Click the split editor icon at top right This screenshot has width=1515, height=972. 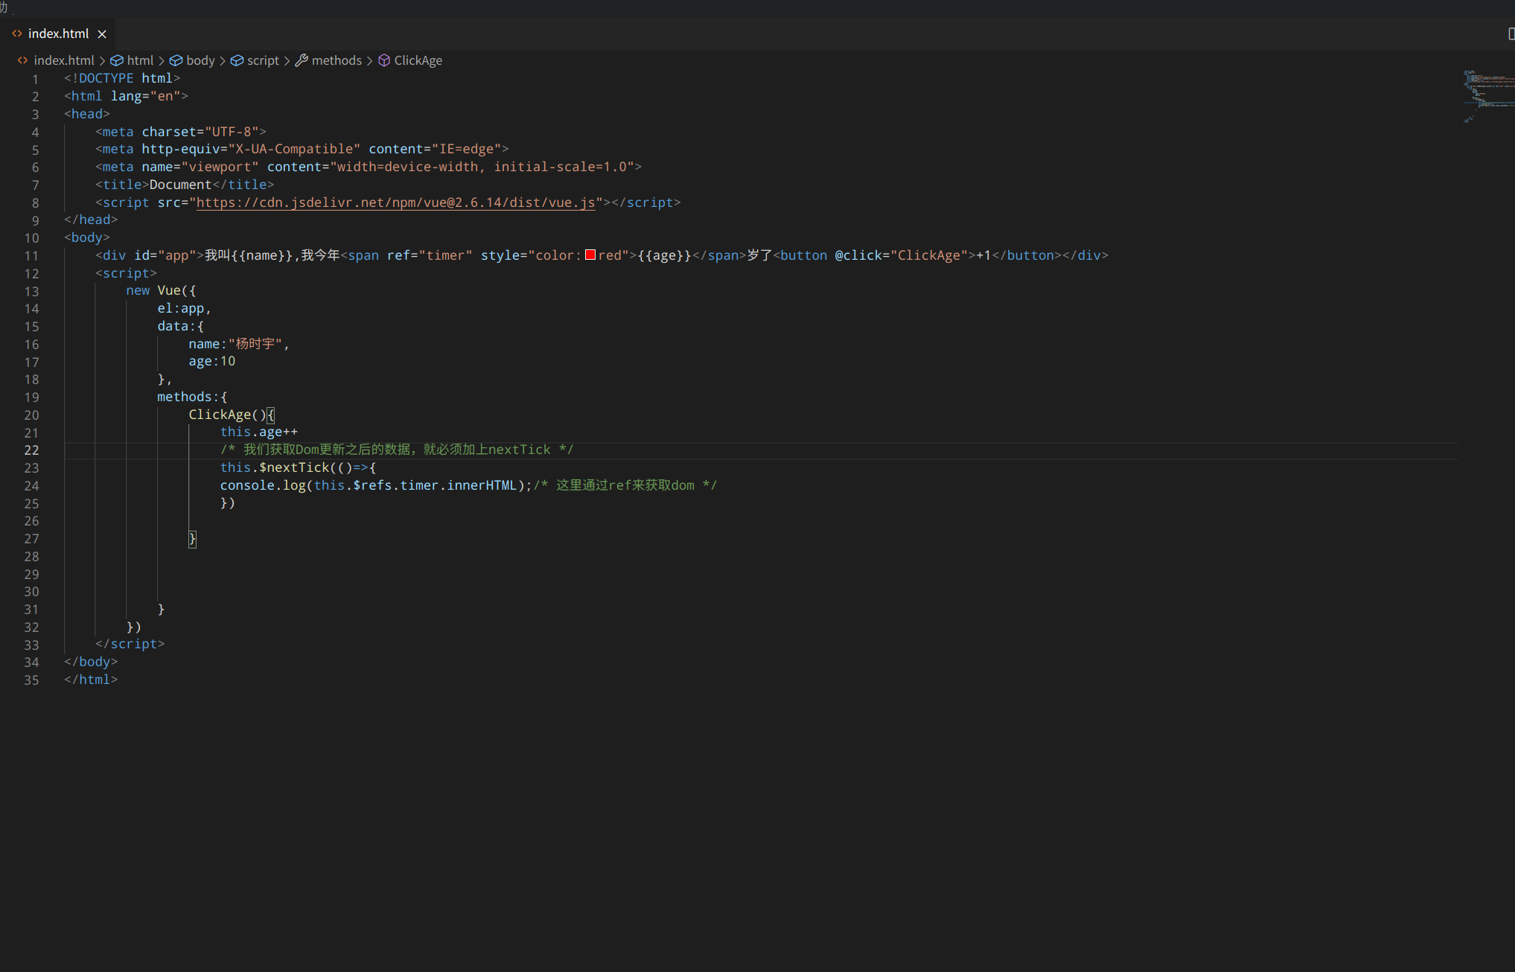click(1510, 33)
